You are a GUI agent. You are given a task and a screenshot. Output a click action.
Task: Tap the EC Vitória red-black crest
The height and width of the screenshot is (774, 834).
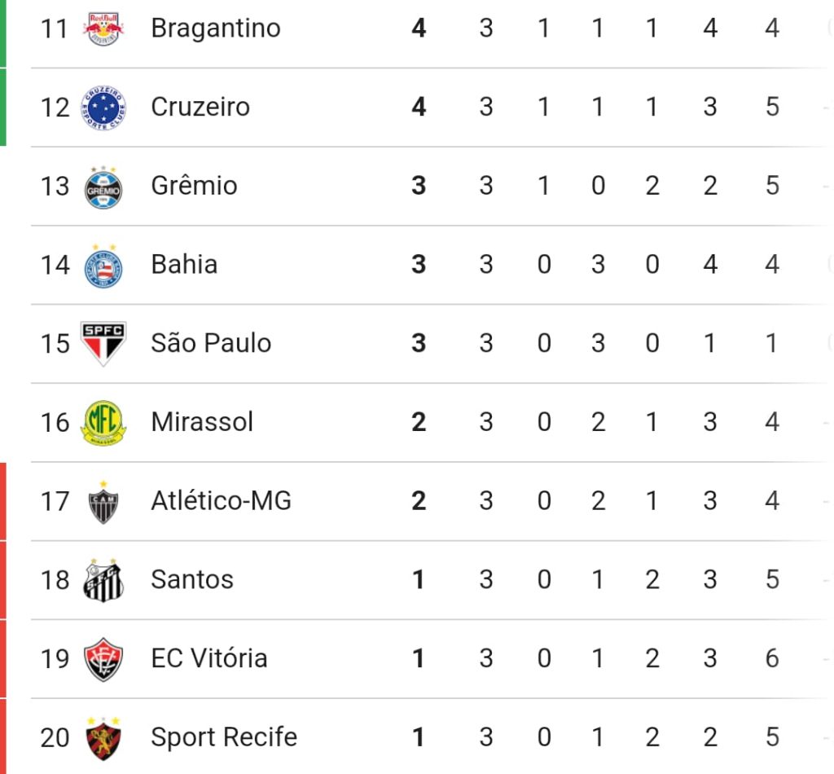point(103,660)
